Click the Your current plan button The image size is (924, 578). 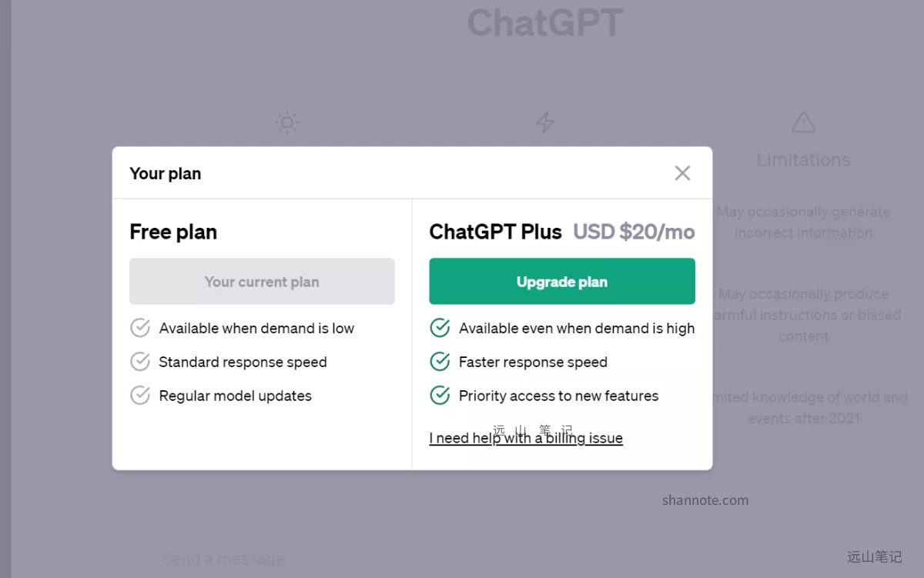pos(262,282)
